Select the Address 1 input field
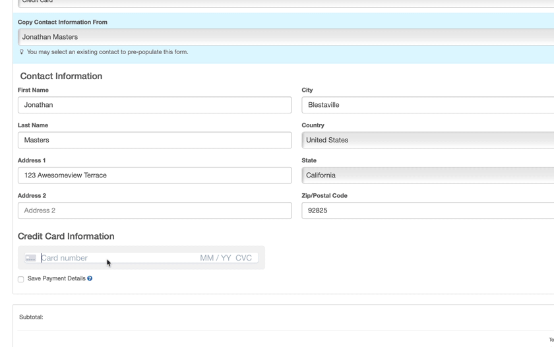 coord(154,175)
